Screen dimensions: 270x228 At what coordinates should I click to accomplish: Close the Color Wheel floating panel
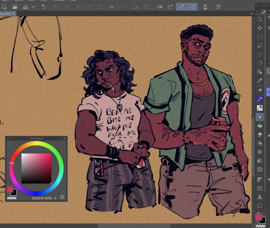64,138
